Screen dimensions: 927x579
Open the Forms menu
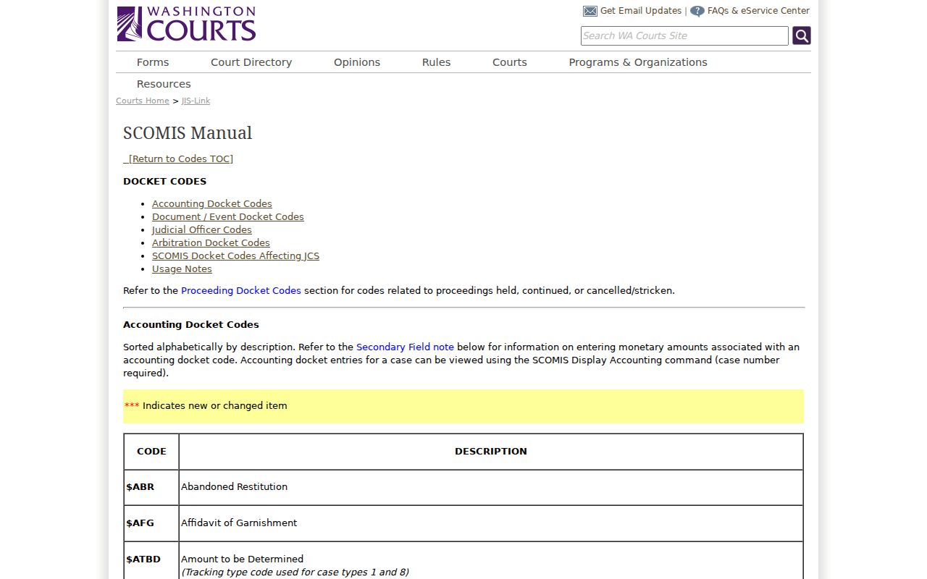[x=153, y=62]
